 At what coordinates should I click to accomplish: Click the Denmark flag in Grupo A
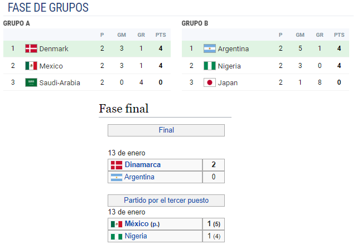point(31,48)
